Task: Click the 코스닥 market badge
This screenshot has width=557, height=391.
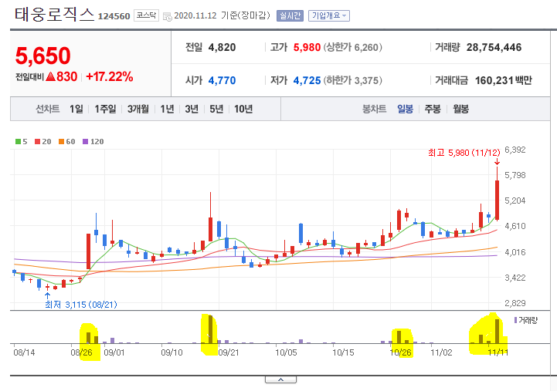Action: [x=146, y=15]
